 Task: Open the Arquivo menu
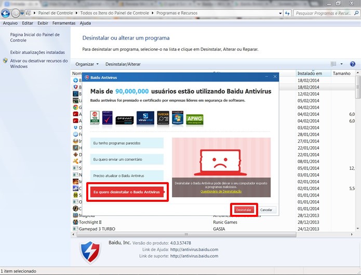coord(10,23)
